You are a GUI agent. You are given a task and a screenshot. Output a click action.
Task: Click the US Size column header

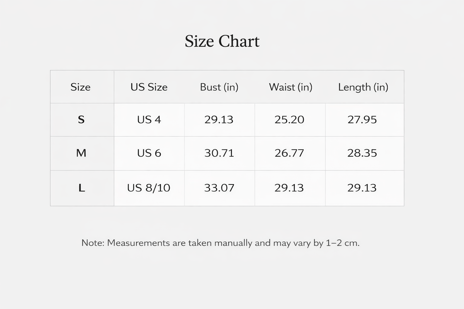[x=149, y=87]
